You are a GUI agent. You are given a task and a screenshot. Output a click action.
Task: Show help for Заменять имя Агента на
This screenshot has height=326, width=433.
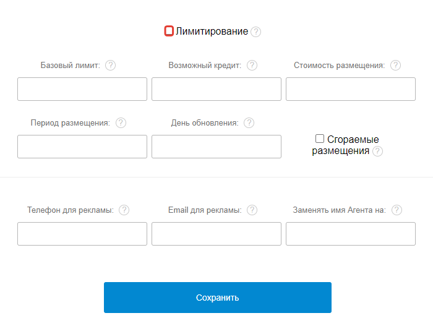397,210
